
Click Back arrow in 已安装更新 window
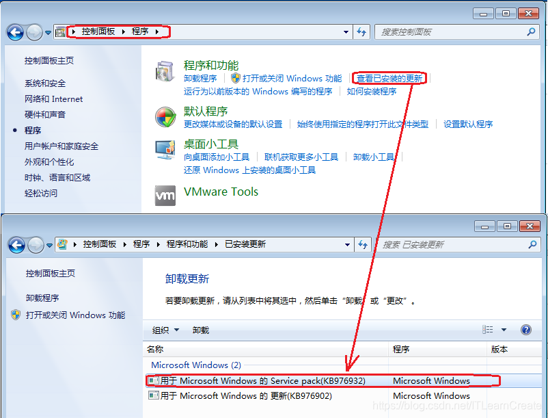(16, 245)
